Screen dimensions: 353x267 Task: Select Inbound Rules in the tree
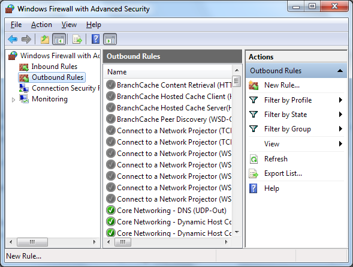pyautogui.click(x=55, y=67)
